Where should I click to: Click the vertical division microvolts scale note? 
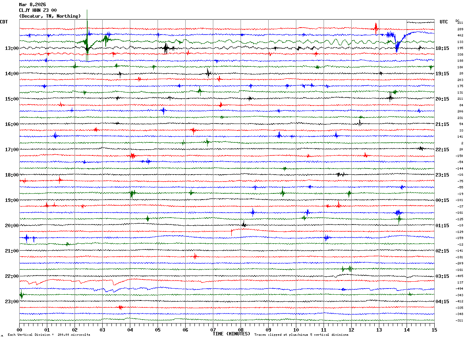pyautogui.click(x=49, y=335)
